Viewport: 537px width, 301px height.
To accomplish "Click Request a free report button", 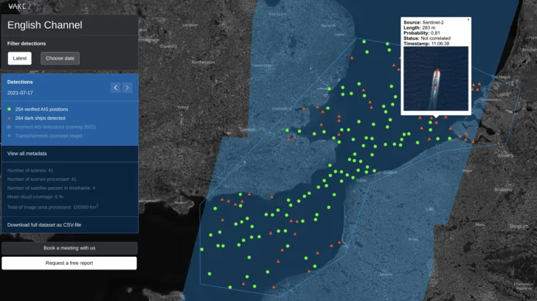I will [69, 263].
